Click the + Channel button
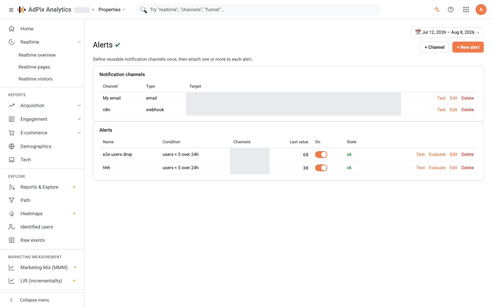Viewport: 492px width, 307px height. coord(435,47)
